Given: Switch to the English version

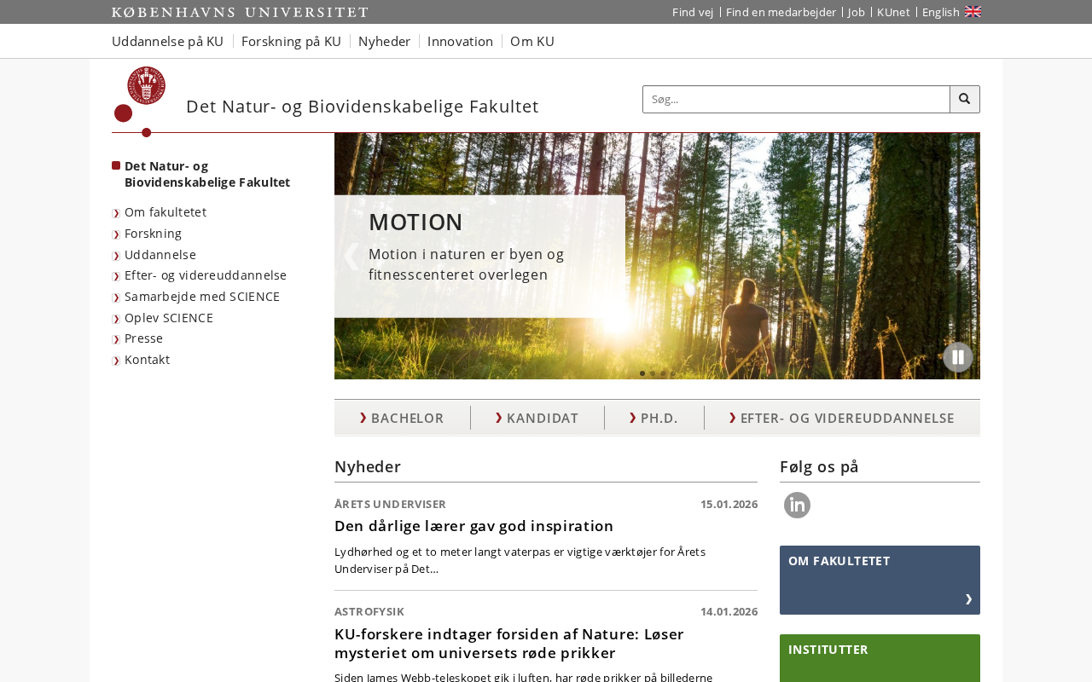Looking at the screenshot, I should pos(941,12).
